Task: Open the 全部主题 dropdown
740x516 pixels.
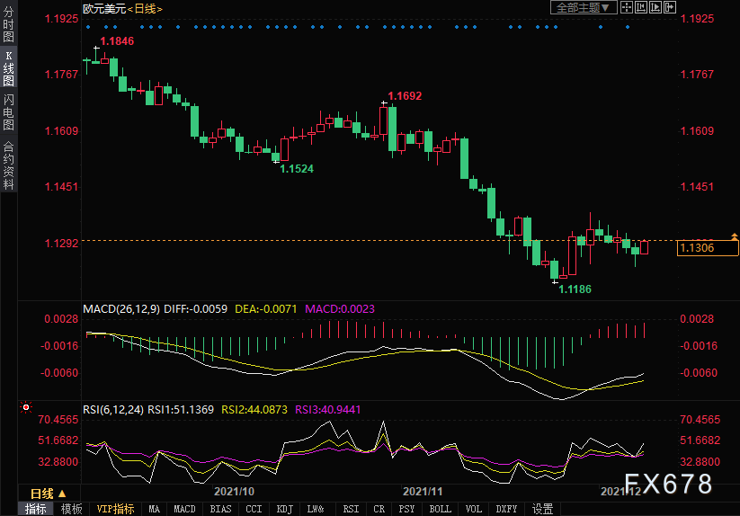Action: tap(583, 7)
